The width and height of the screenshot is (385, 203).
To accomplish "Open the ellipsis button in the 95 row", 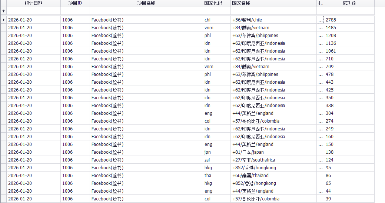I will [321, 168].
